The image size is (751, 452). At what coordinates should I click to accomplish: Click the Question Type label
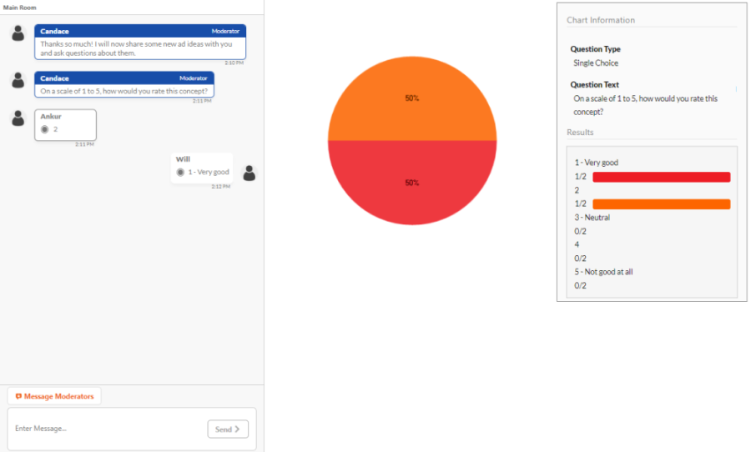click(x=595, y=49)
